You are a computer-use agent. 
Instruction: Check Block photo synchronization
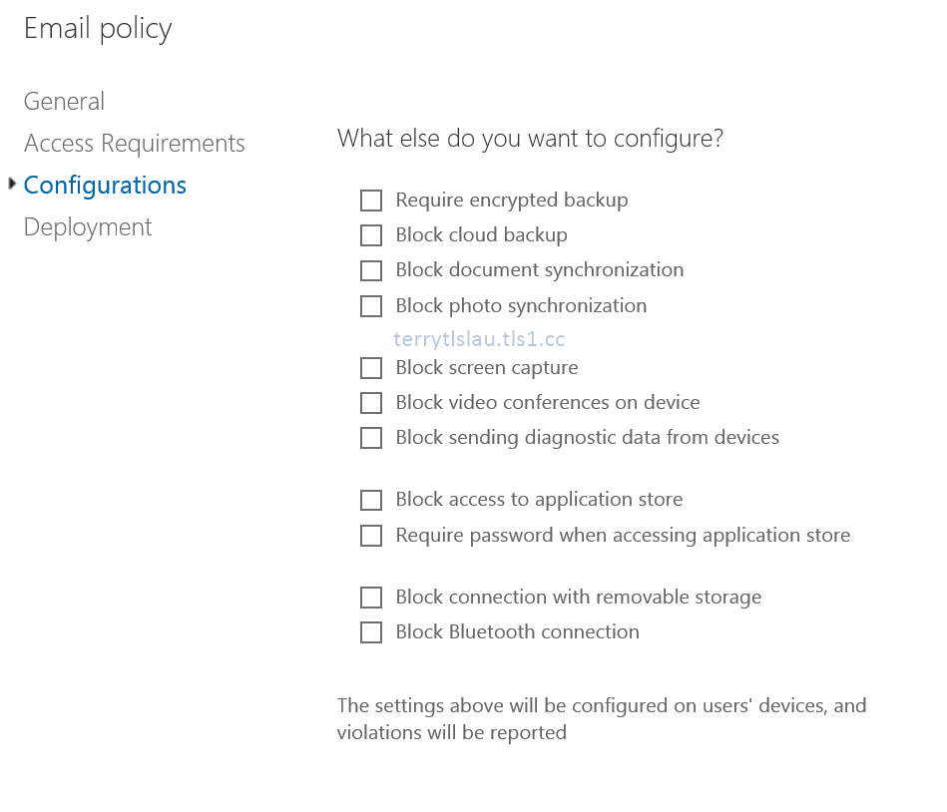click(x=371, y=305)
